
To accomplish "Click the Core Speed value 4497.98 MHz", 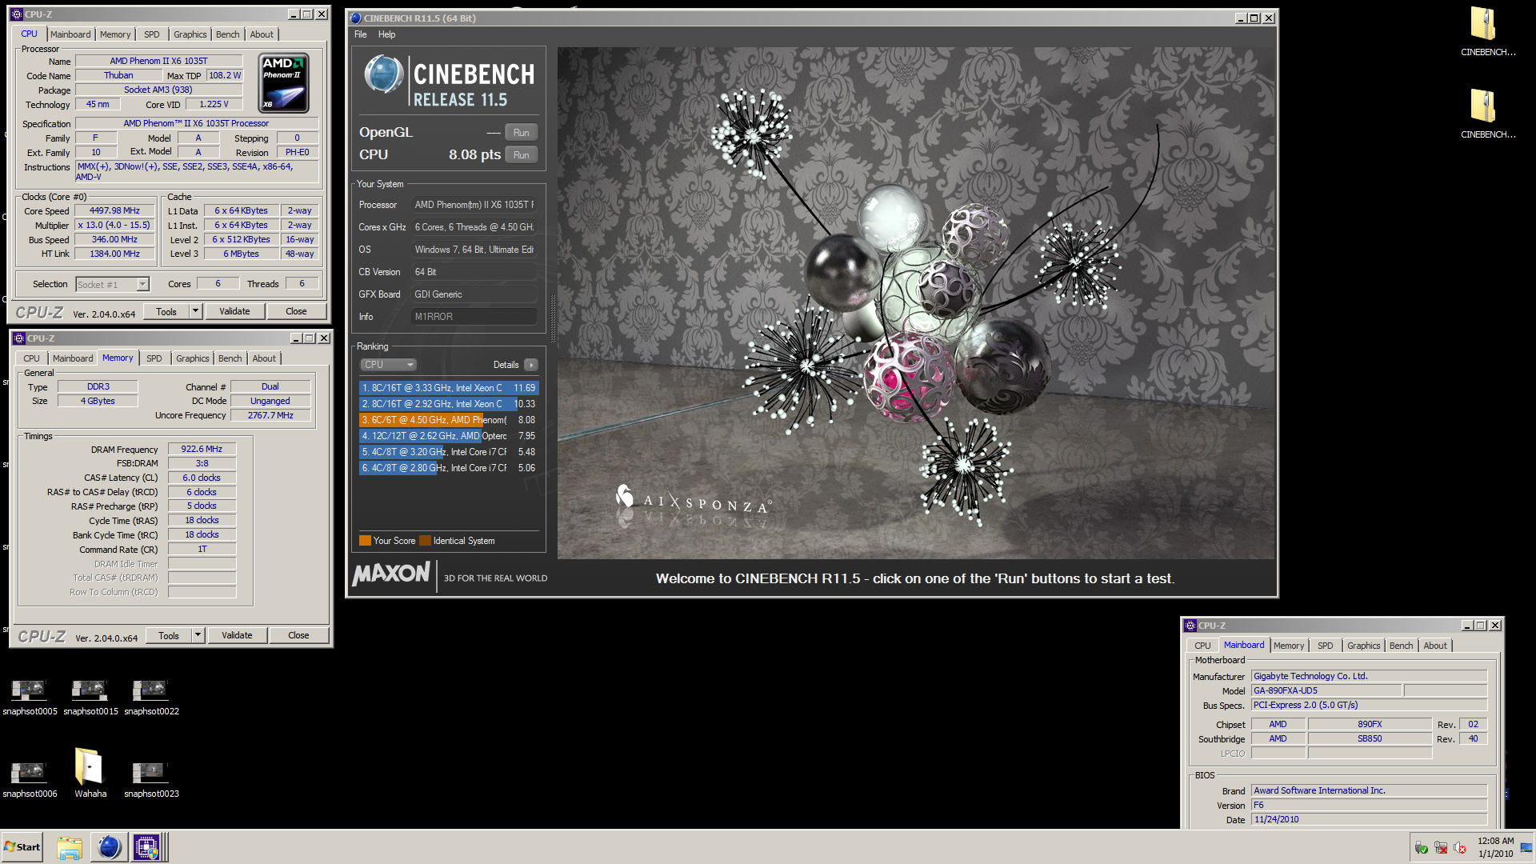I will [114, 211].
